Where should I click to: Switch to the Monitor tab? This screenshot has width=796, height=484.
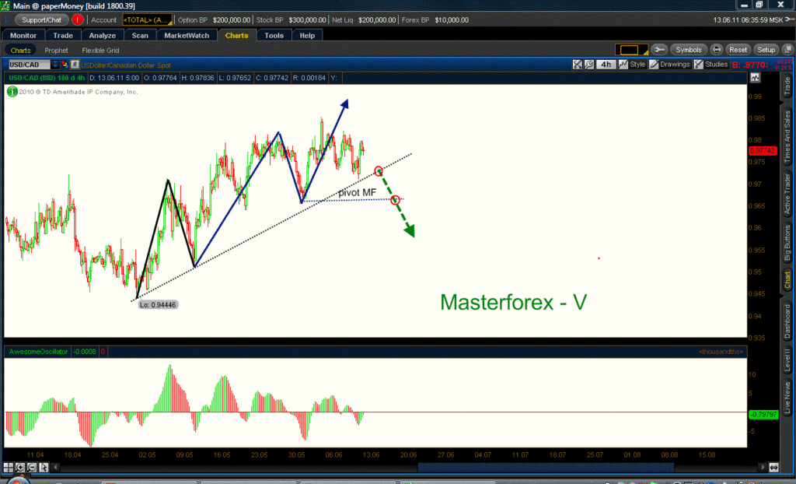(x=23, y=35)
